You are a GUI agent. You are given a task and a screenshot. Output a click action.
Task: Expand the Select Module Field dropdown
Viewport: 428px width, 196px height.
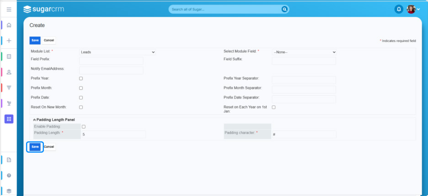(x=304, y=52)
